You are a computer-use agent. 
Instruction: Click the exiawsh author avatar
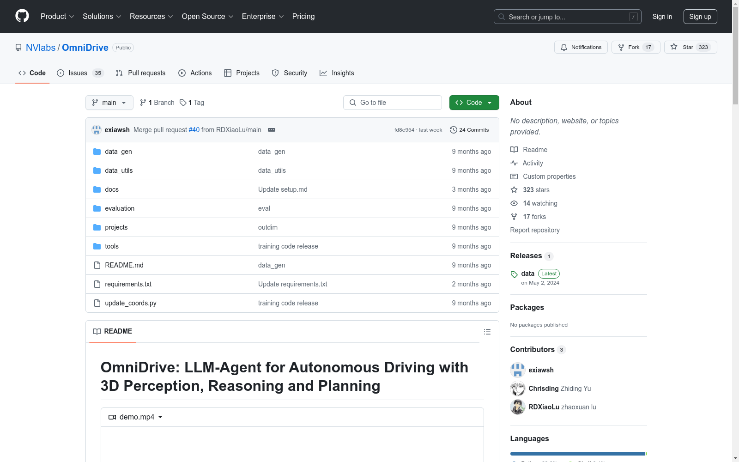pyautogui.click(x=97, y=130)
